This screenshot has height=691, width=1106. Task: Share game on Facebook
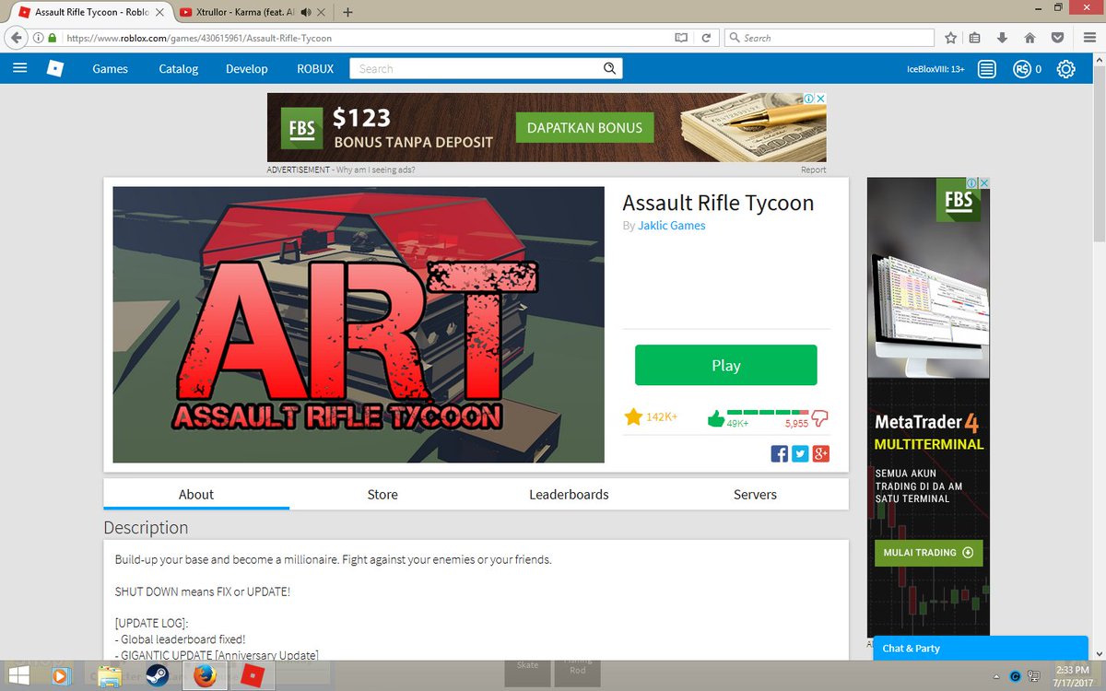[779, 453]
